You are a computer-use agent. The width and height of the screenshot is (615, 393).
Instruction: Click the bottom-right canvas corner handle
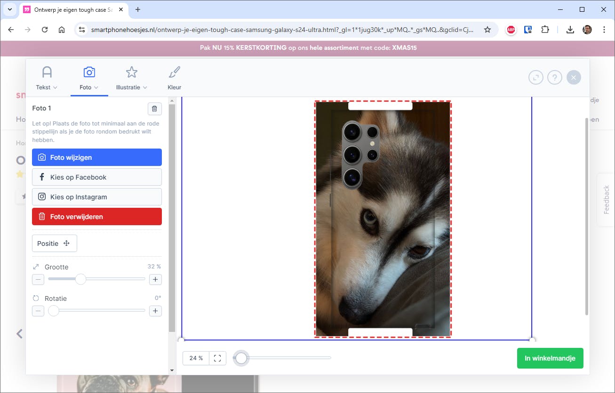[x=532, y=340]
